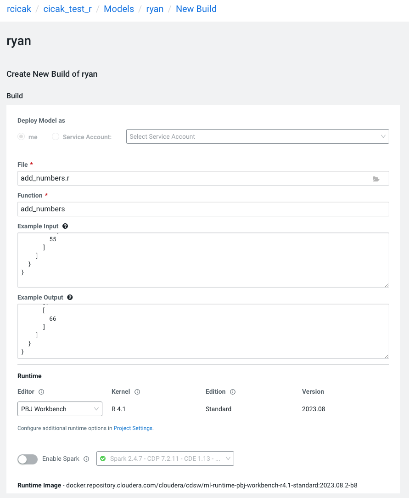Navigate to cicak_test_r breadcrumb item
The image size is (409, 498).
click(67, 9)
